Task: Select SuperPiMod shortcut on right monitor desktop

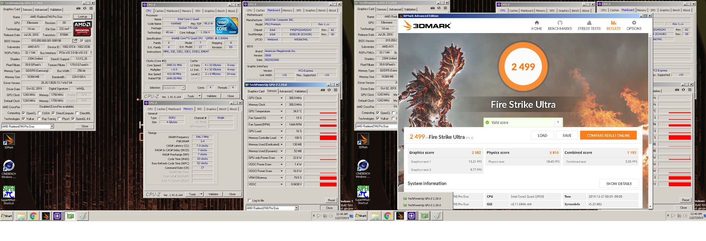Action: tap(363, 195)
